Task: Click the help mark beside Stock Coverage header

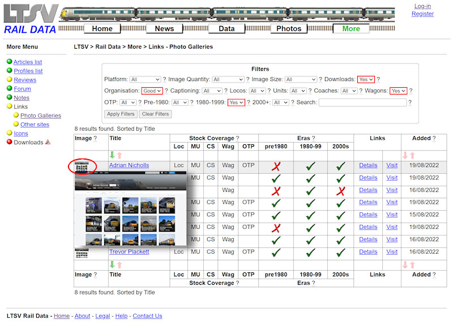Action: coord(237,138)
